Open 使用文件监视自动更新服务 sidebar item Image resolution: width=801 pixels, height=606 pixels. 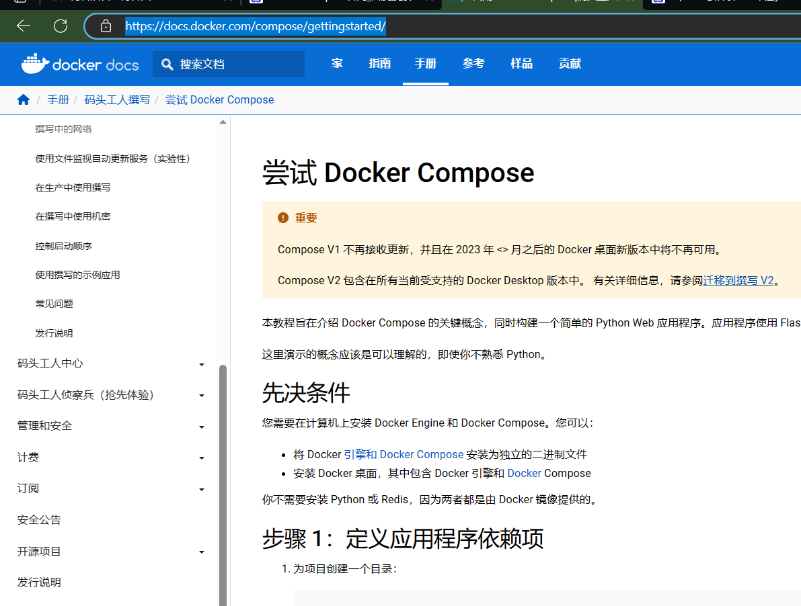113,159
